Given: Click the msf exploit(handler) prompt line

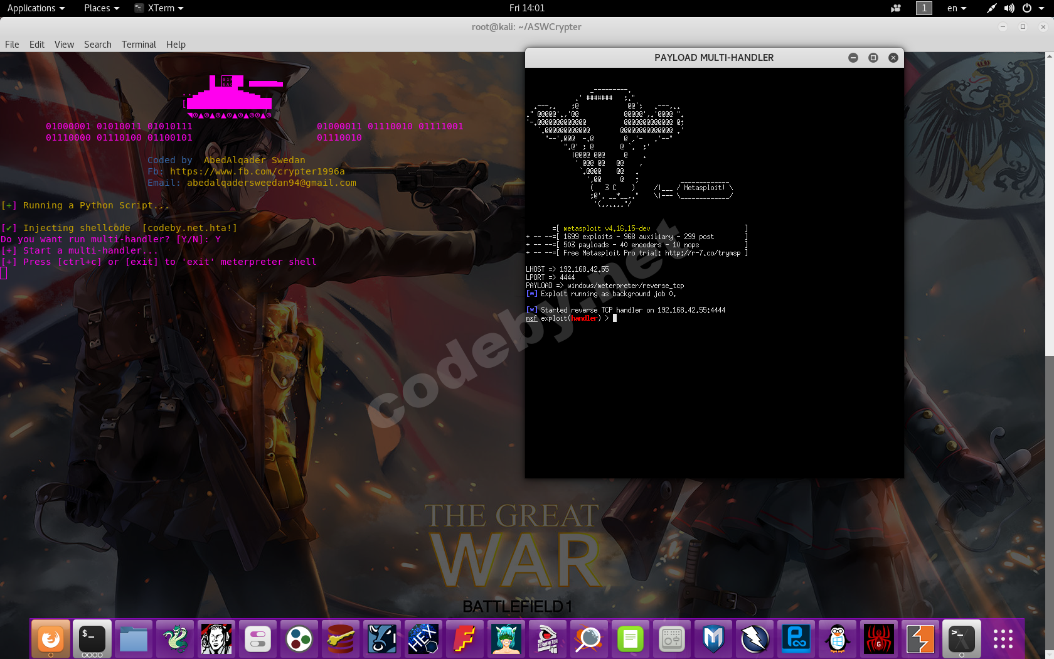Looking at the screenshot, I should 571,318.
